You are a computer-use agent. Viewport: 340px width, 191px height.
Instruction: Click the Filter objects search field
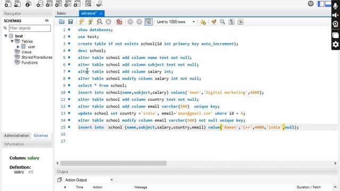tap(30, 28)
